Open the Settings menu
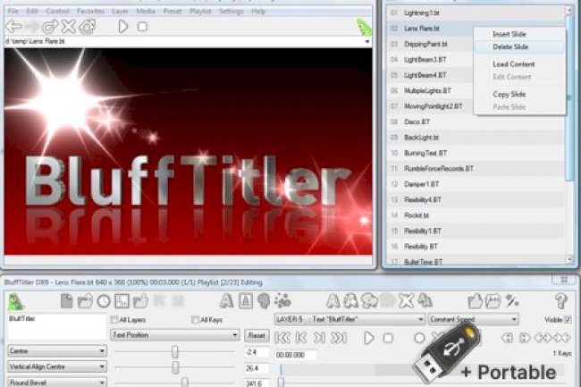 [232, 11]
